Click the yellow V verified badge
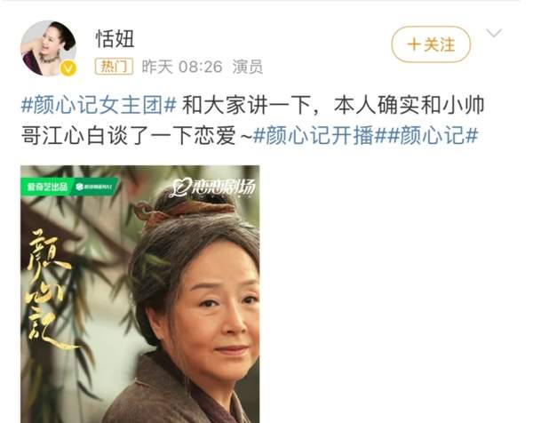Image resolution: width=533 pixels, height=423 pixels. [x=68, y=69]
